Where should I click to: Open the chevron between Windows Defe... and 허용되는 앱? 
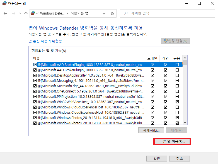tap(67, 13)
